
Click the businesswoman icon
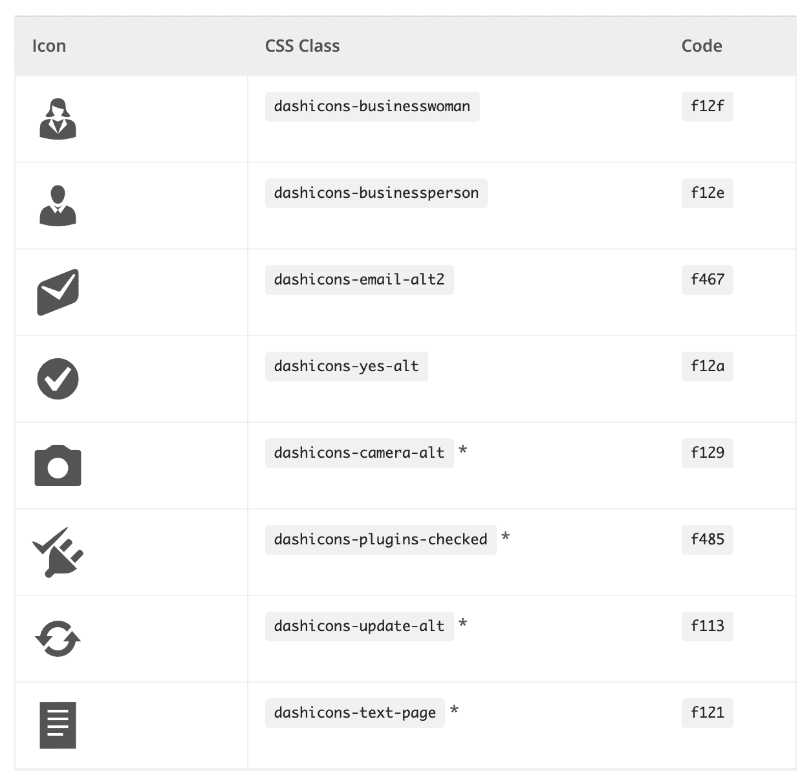click(x=58, y=119)
